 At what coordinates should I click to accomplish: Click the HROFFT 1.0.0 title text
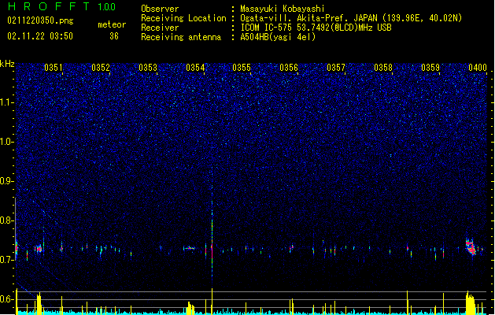point(62,6)
